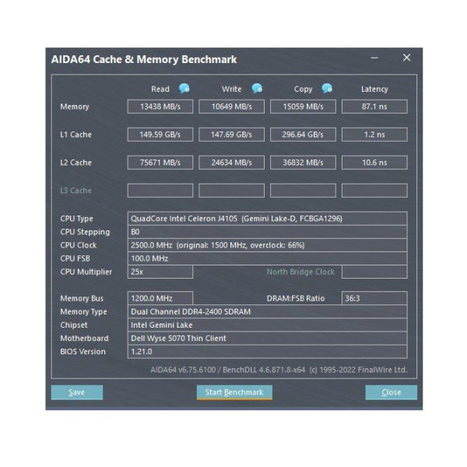Viewport: 467px width, 467px height.
Task: Click the Read column header
Action: 160,89
